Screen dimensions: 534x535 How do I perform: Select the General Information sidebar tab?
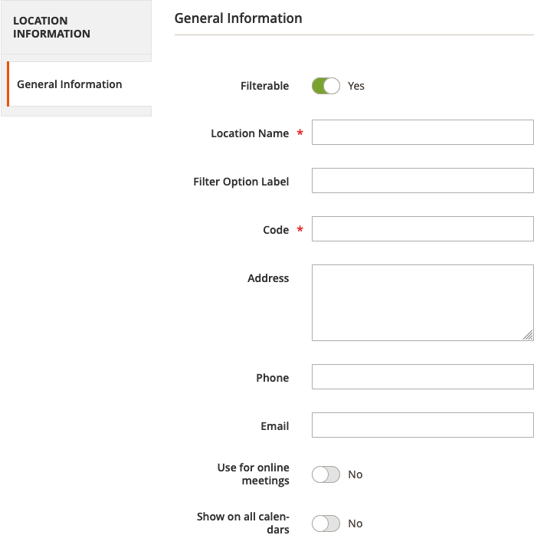pyautogui.click(x=70, y=84)
